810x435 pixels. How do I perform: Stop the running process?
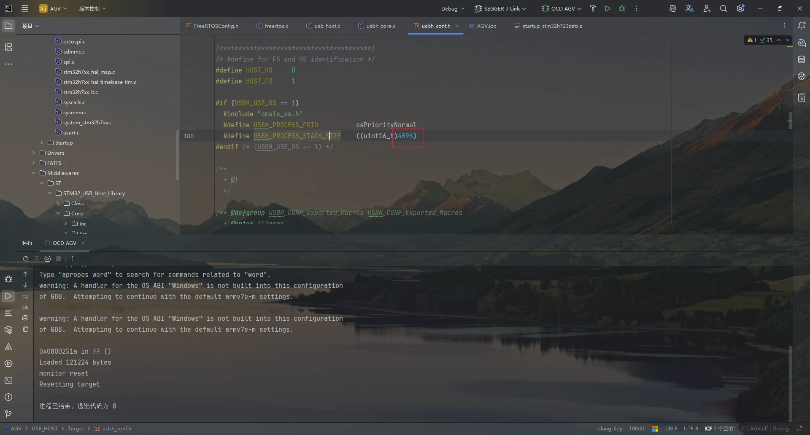59,259
